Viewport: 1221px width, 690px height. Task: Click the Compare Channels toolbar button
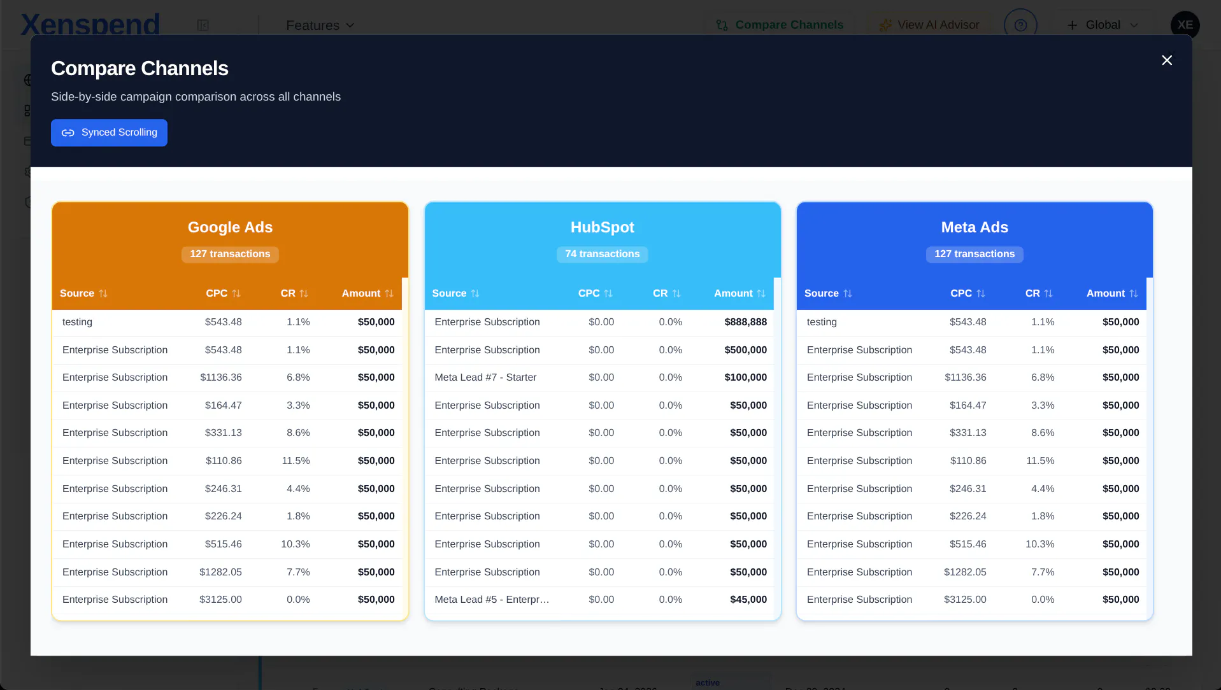point(780,25)
